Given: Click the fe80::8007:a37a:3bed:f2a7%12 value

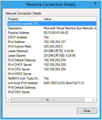Looking at the screenshot, I should pyautogui.click(x=64, y=83).
